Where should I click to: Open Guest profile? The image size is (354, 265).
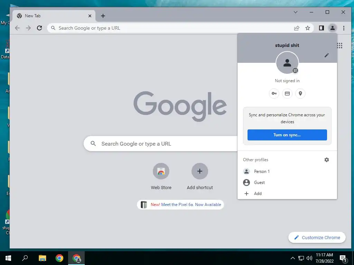point(287,183)
